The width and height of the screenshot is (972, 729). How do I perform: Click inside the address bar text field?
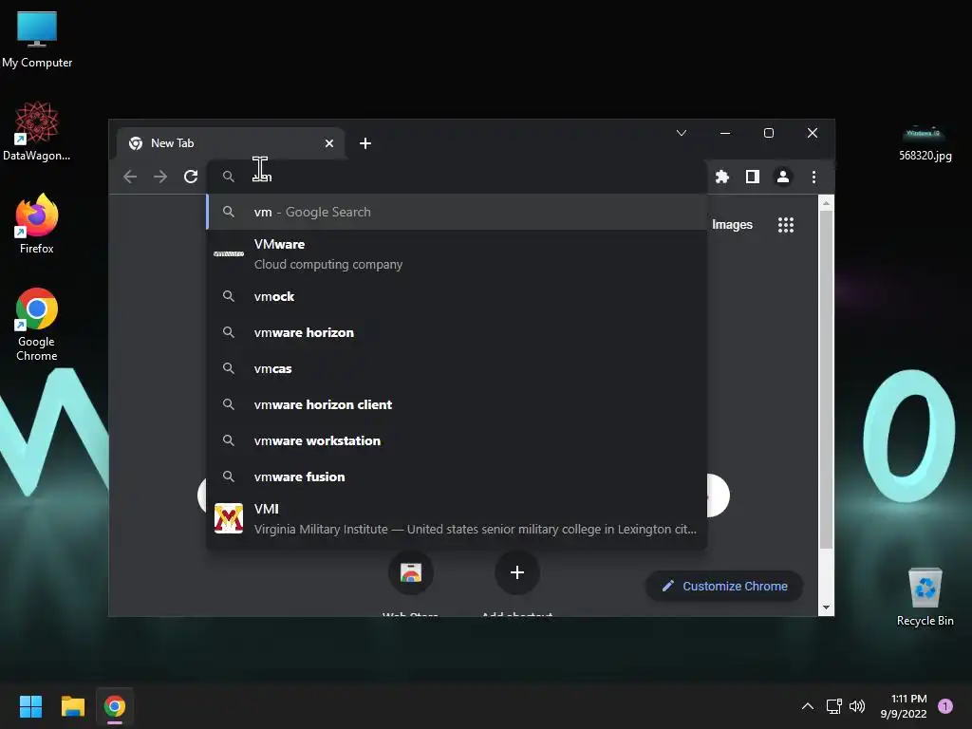coord(457,177)
